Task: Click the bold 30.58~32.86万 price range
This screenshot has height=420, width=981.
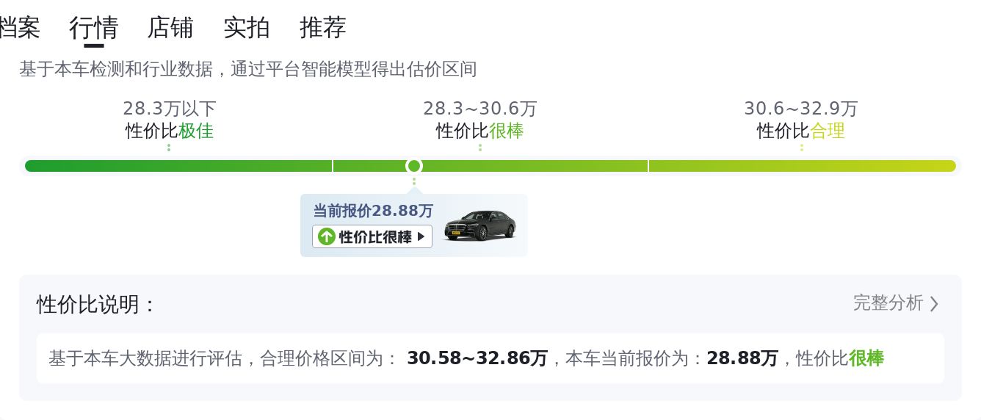Action: pyautogui.click(x=477, y=358)
